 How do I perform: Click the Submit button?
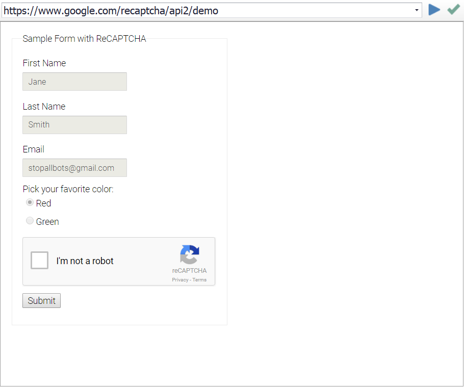coord(41,300)
